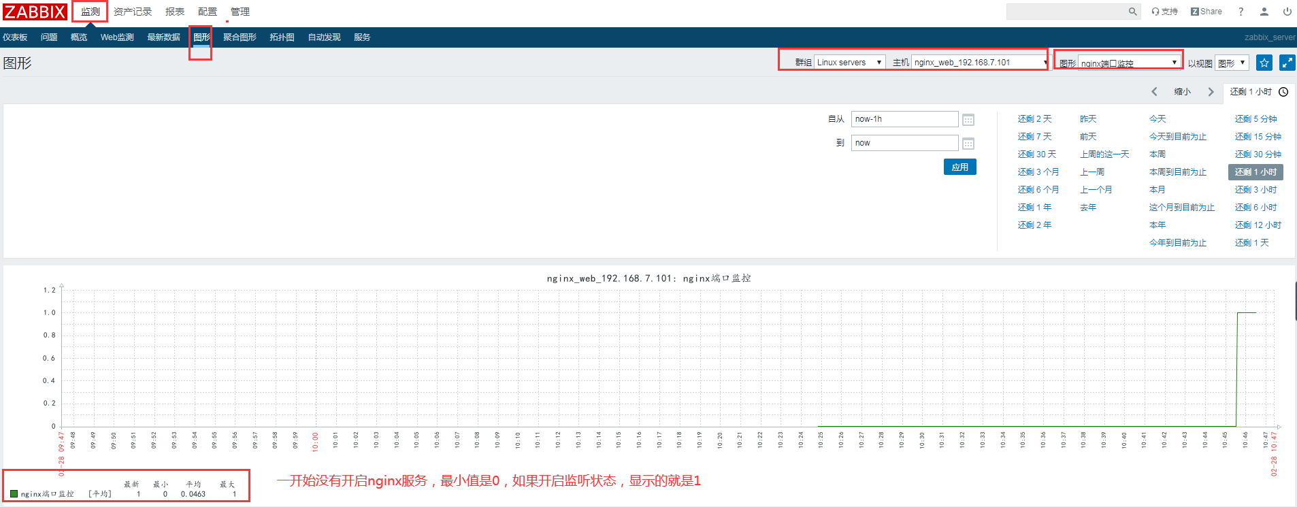Switch to the 仪表板 submenu tab
Viewport: 1297px width, 507px height.
(15, 37)
